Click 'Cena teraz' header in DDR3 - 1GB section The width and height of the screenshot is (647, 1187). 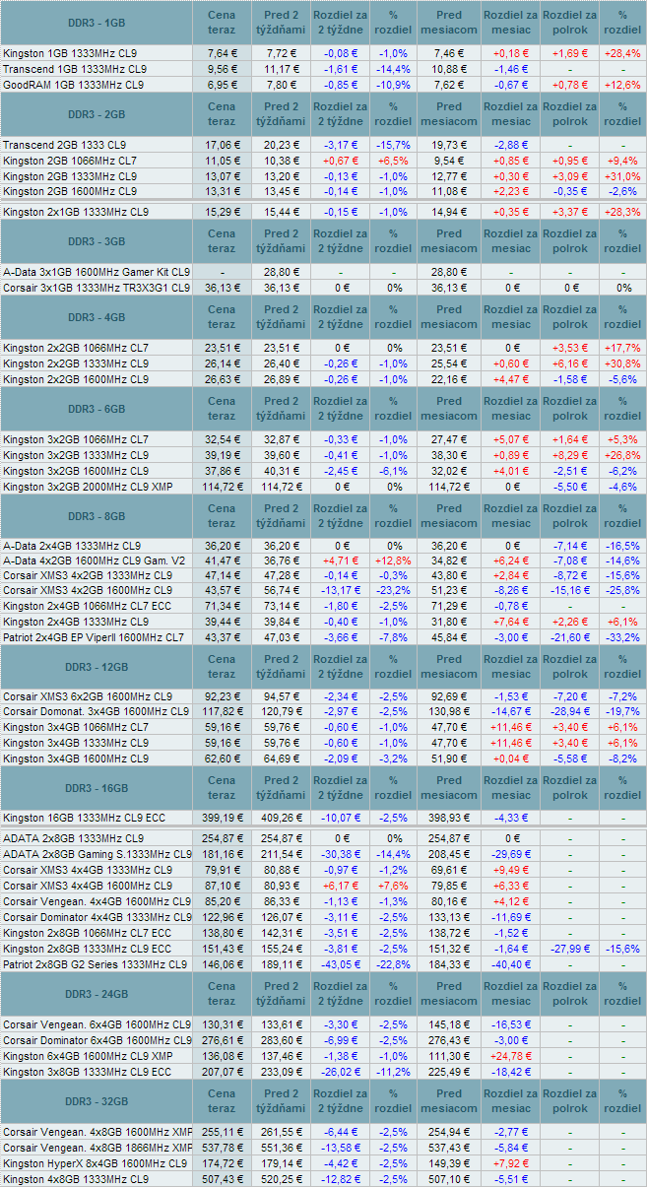[223, 23]
